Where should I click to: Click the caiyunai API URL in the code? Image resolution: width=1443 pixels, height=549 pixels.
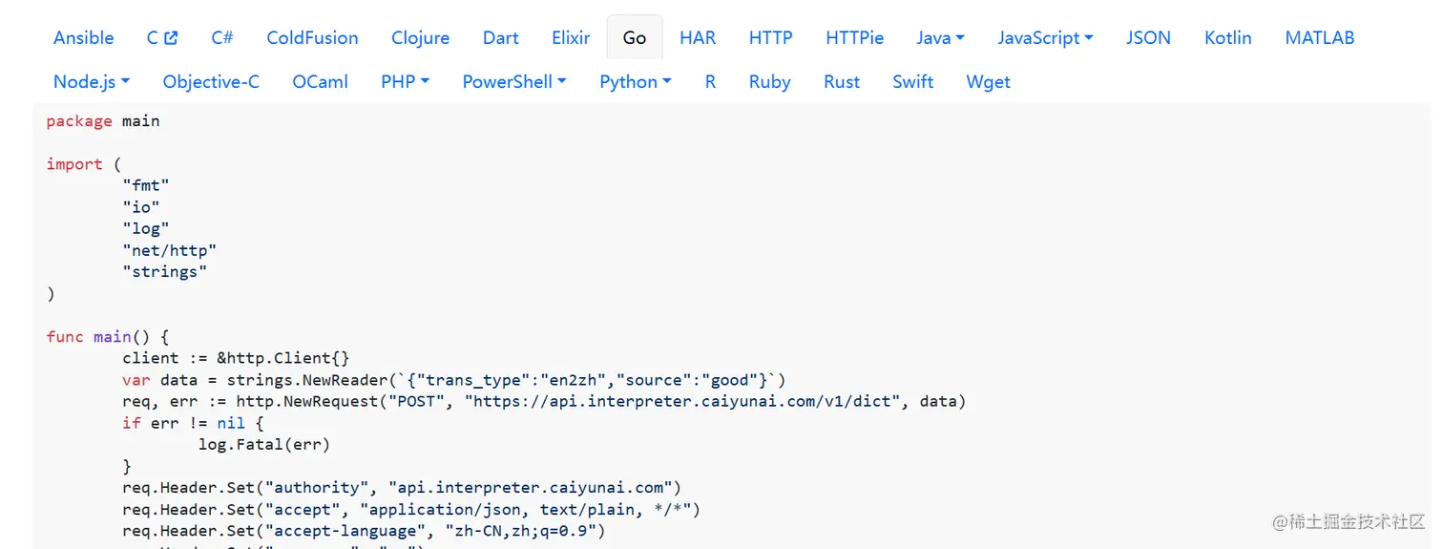pos(682,402)
